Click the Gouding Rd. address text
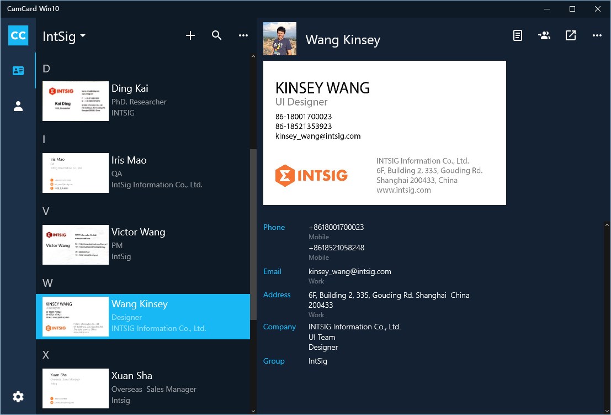 [x=389, y=300]
